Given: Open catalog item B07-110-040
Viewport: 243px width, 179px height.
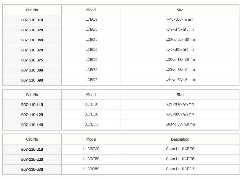Looking at the screenshot, I should tap(32, 40).
